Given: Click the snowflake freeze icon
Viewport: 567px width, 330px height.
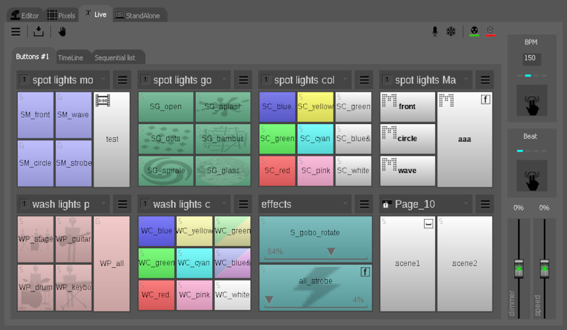Looking at the screenshot, I should click(451, 31).
